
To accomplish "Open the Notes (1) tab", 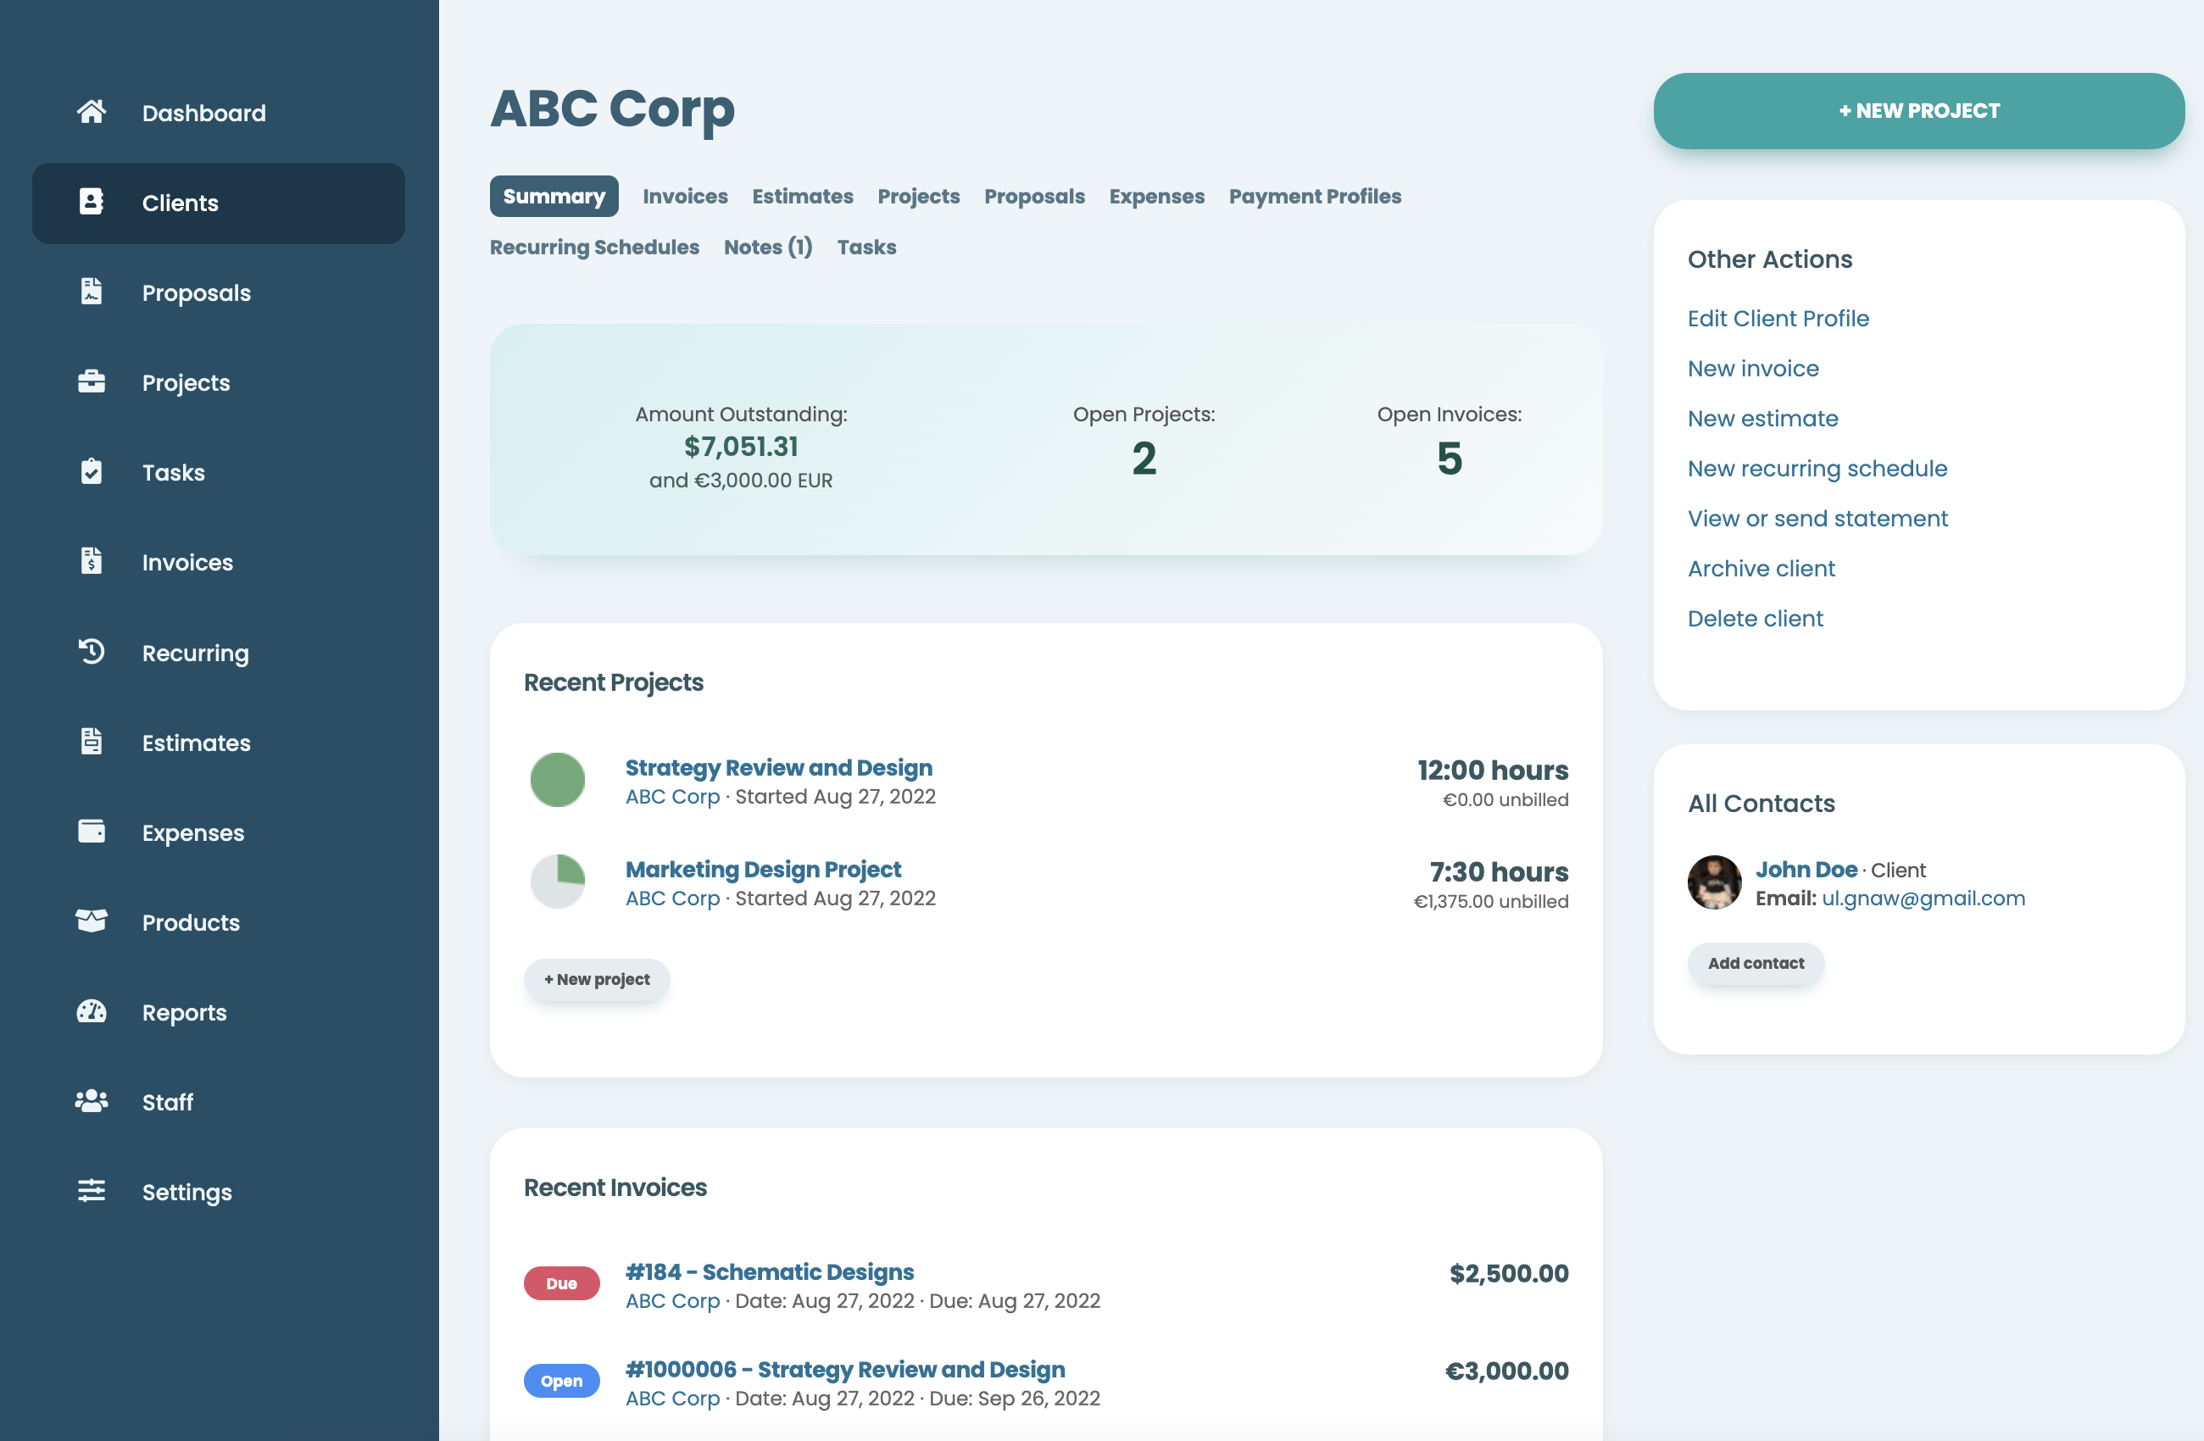I will [768, 248].
